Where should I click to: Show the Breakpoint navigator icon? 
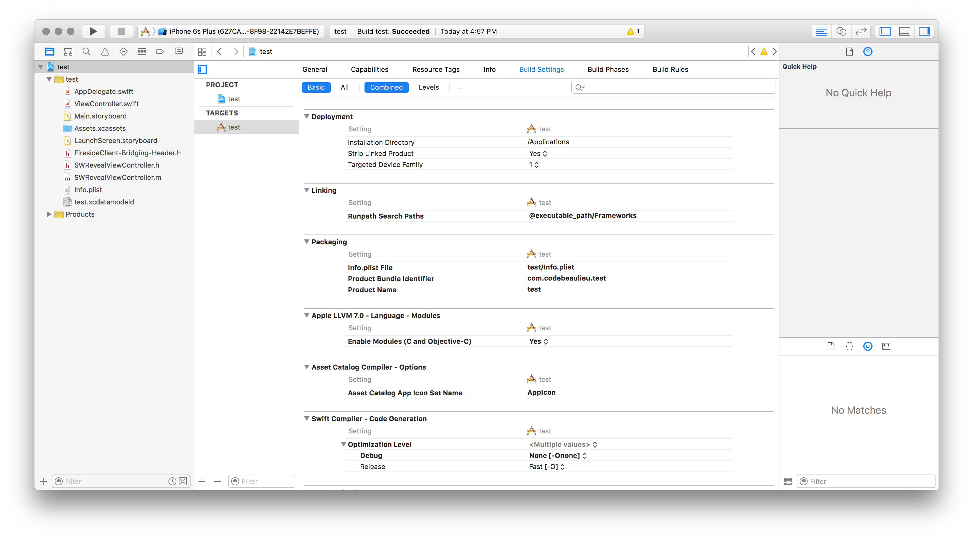tap(160, 52)
